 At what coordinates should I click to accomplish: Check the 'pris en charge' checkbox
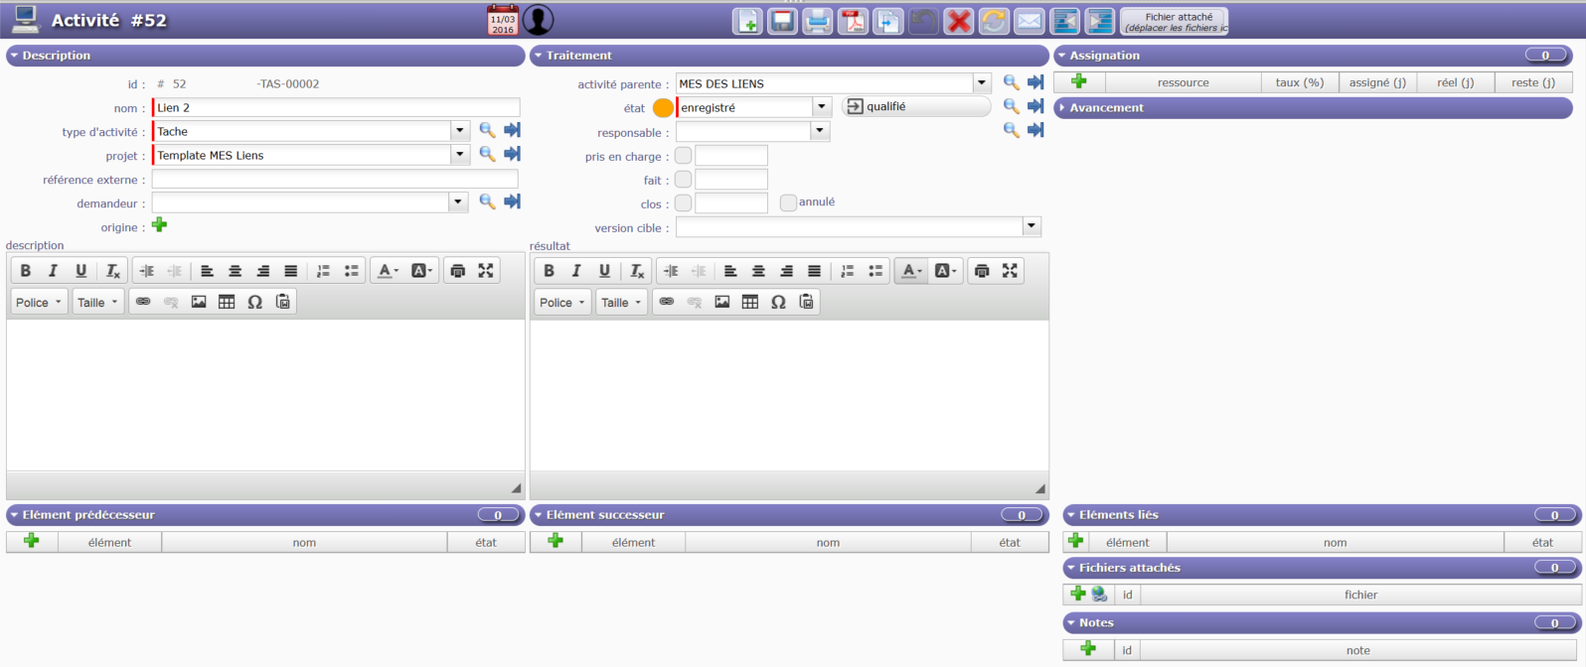tap(683, 156)
